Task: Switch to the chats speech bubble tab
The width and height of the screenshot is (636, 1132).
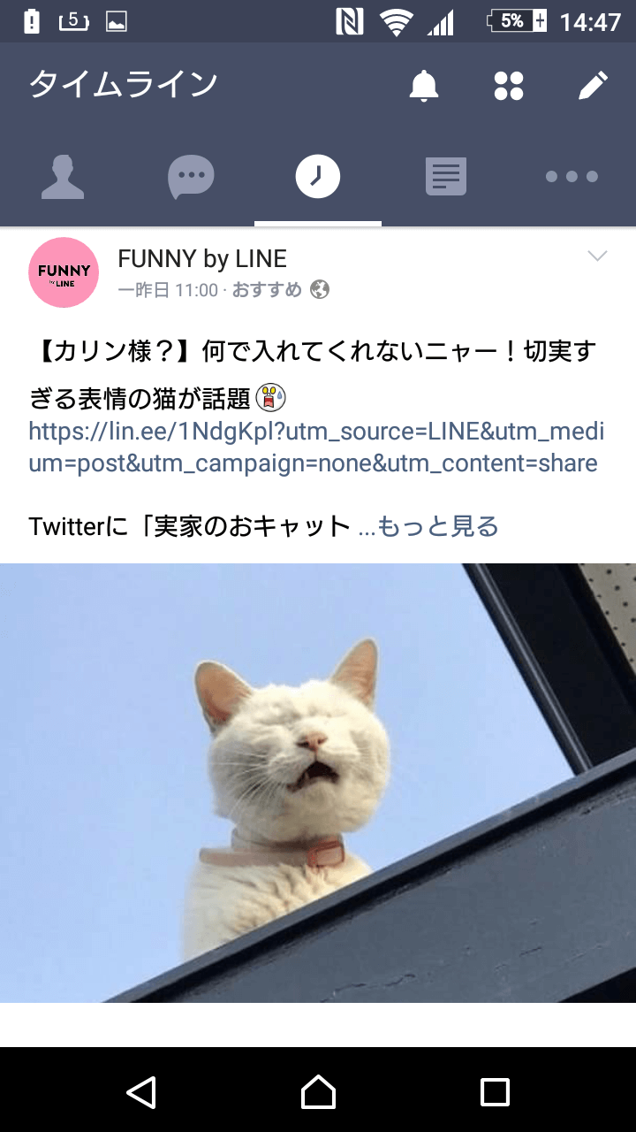Action: (191, 177)
